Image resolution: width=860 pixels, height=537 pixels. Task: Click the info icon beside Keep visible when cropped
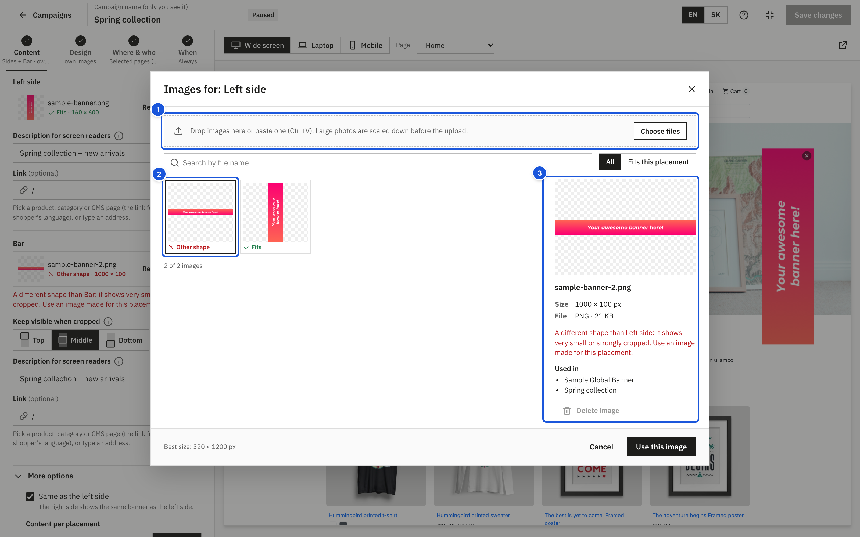pos(108,321)
